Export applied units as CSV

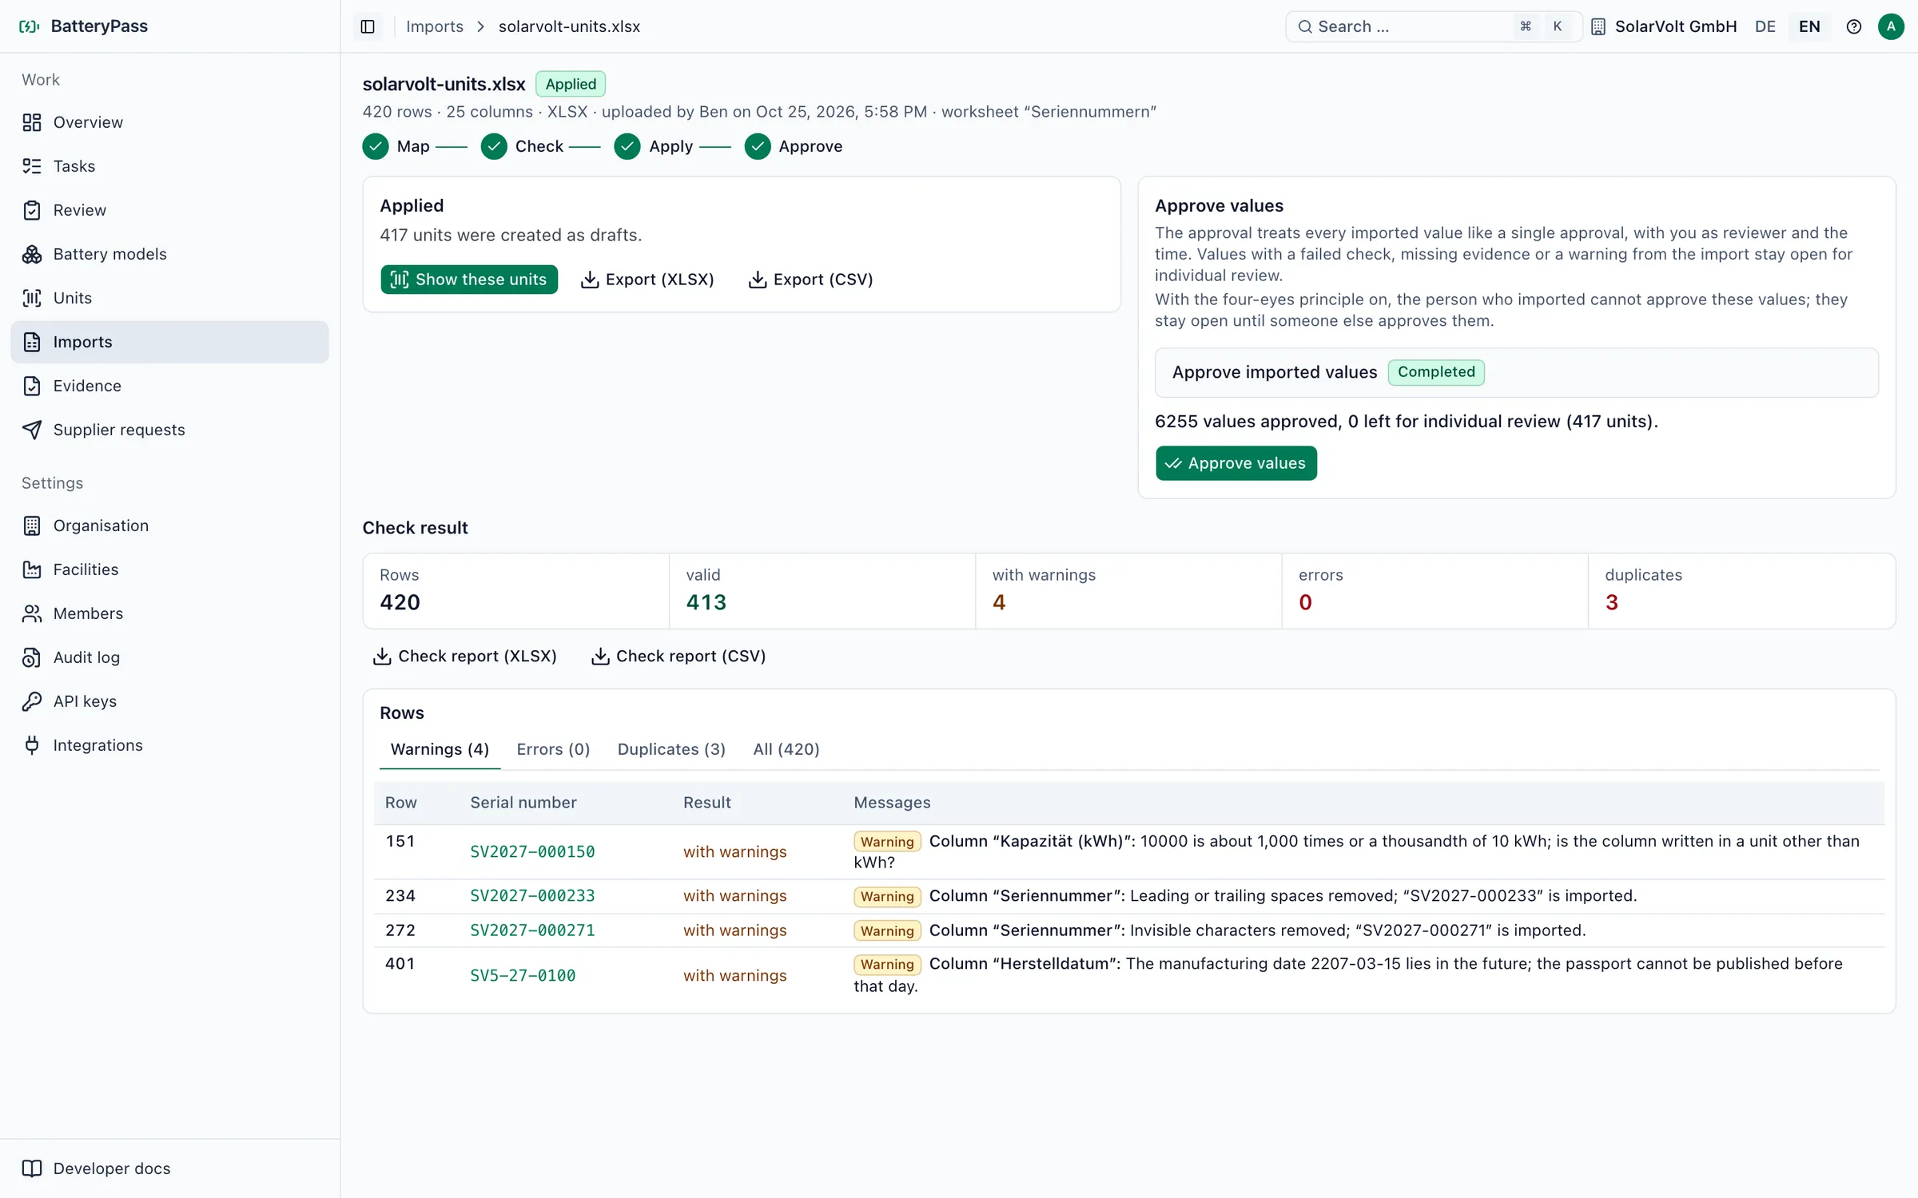point(810,280)
